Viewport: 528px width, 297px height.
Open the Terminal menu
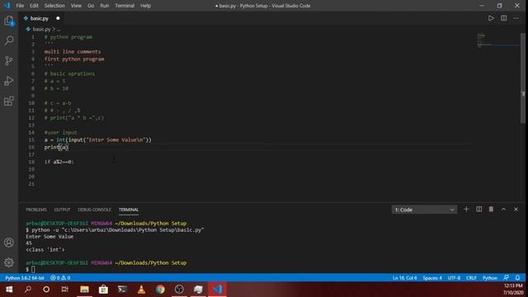125,6
